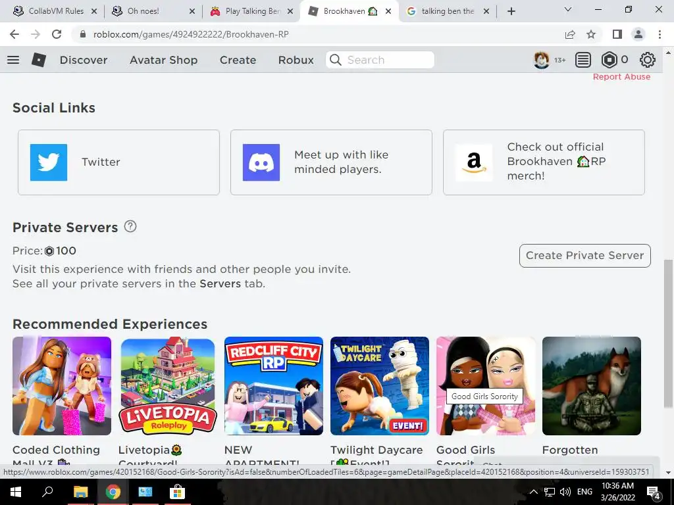Image resolution: width=674 pixels, height=505 pixels.
Task: Click the Roblox logo home icon
Action: tap(39, 60)
